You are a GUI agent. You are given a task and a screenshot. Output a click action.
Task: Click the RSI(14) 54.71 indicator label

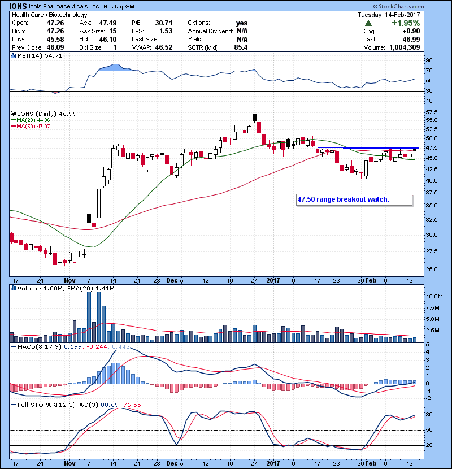pos(40,55)
